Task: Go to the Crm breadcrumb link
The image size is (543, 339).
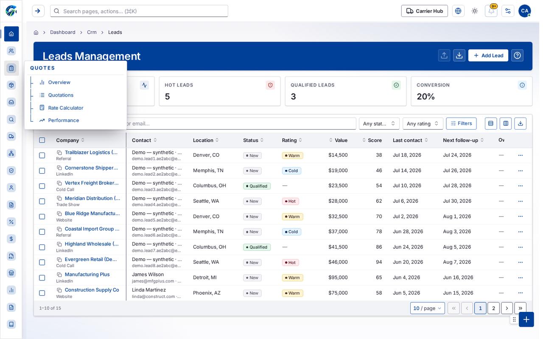Action: (92, 32)
